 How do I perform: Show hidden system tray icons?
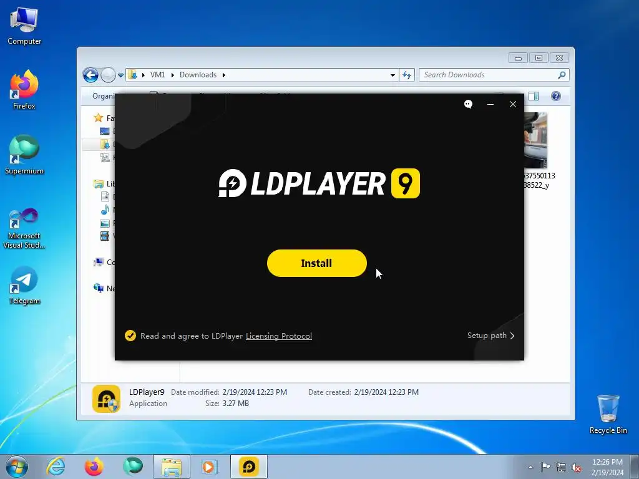point(530,467)
